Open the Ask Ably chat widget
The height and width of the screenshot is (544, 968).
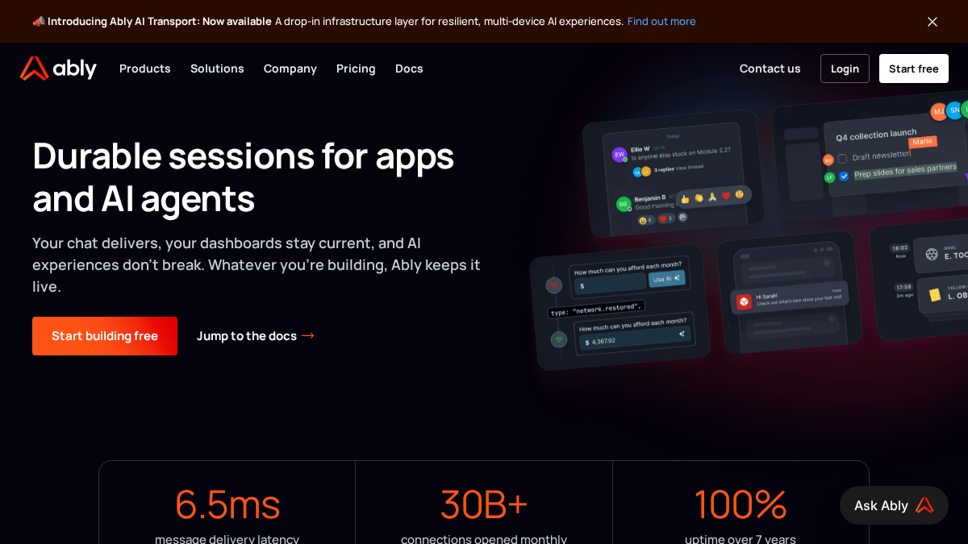click(894, 505)
